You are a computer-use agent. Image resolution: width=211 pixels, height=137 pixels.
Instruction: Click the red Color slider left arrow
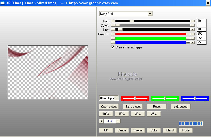113,34
